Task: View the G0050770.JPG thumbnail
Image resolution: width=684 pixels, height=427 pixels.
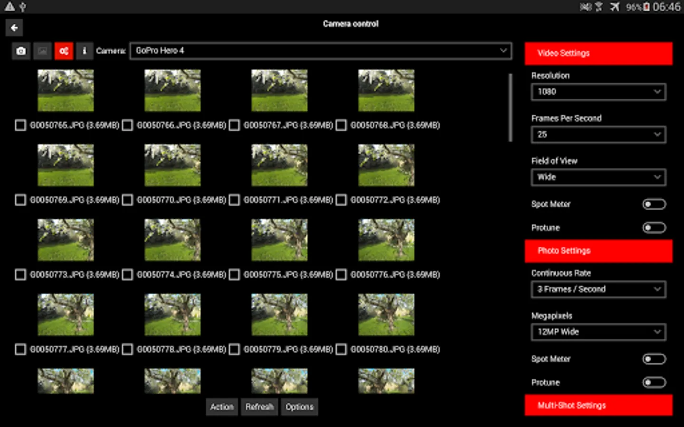Action: click(x=172, y=165)
